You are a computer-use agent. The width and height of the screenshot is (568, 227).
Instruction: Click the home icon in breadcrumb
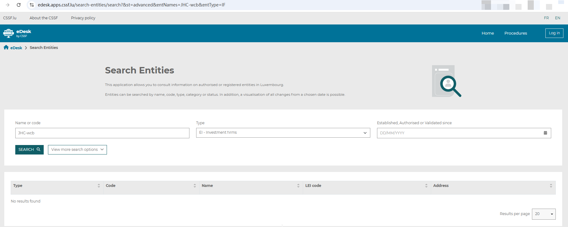point(6,47)
